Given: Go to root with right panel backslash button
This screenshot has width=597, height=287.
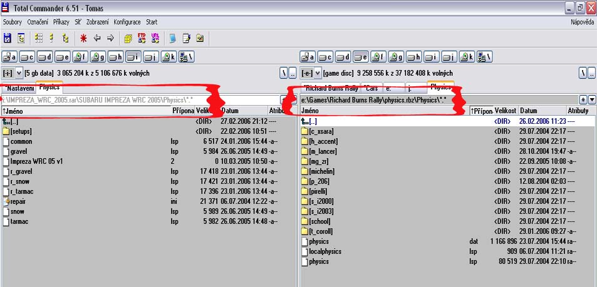Looking at the screenshot, I should coord(583,73).
